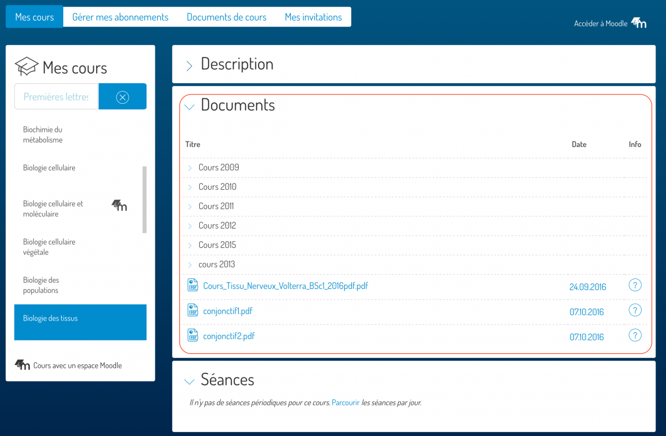Open info icon for Cours_Tissu_Nerveux_Volterra PDF
The width and height of the screenshot is (666, 436).
635,286
